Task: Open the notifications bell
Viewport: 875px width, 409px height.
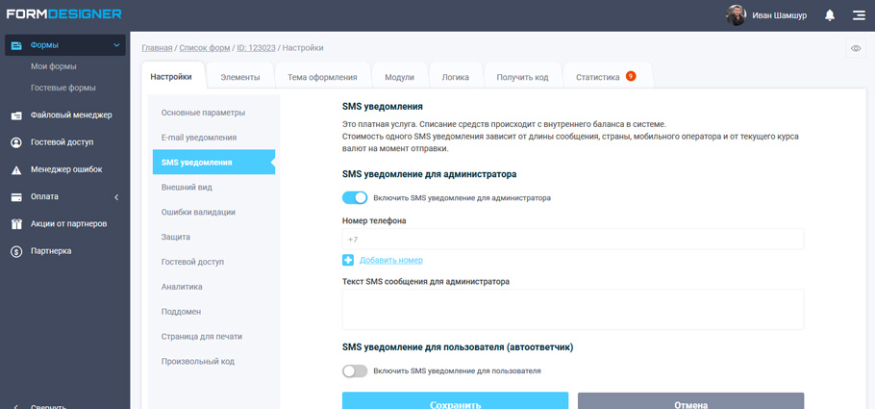Action: click(830, 15)
